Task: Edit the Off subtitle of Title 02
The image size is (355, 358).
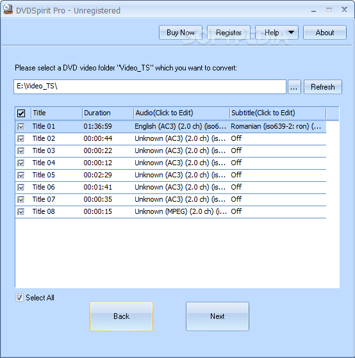Action: [236, 138]
